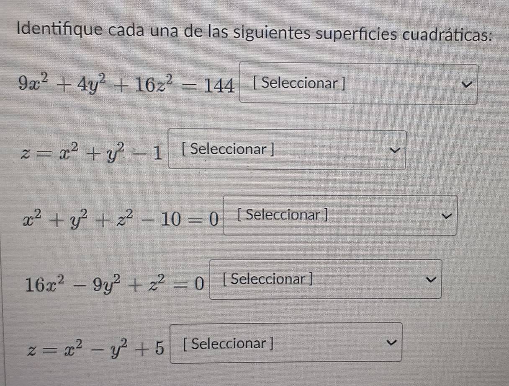Image resolution: width=509 pixels, height=386 pixels.
Task: Select the "[ Seleccionar ]" label in the last row
Action: click(228, 344)
